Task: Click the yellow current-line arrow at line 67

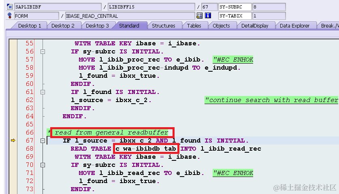Action: [13, 141]
